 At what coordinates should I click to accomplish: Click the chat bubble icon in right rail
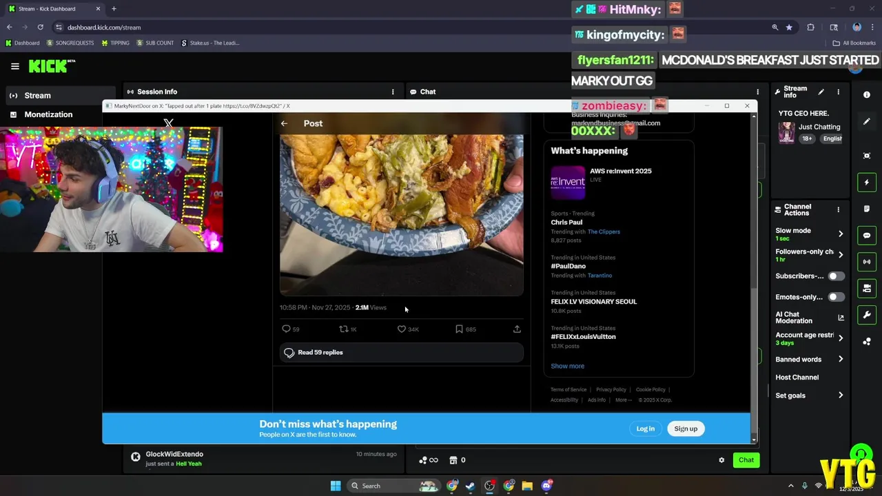[x=867, y=236]
